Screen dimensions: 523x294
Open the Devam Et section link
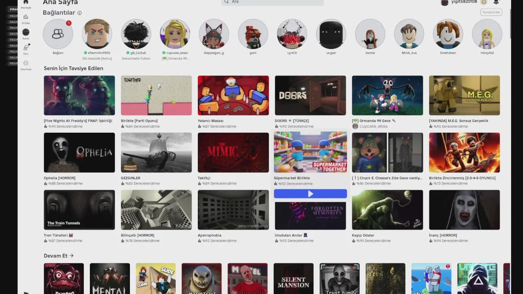click(x=59, y=256)
